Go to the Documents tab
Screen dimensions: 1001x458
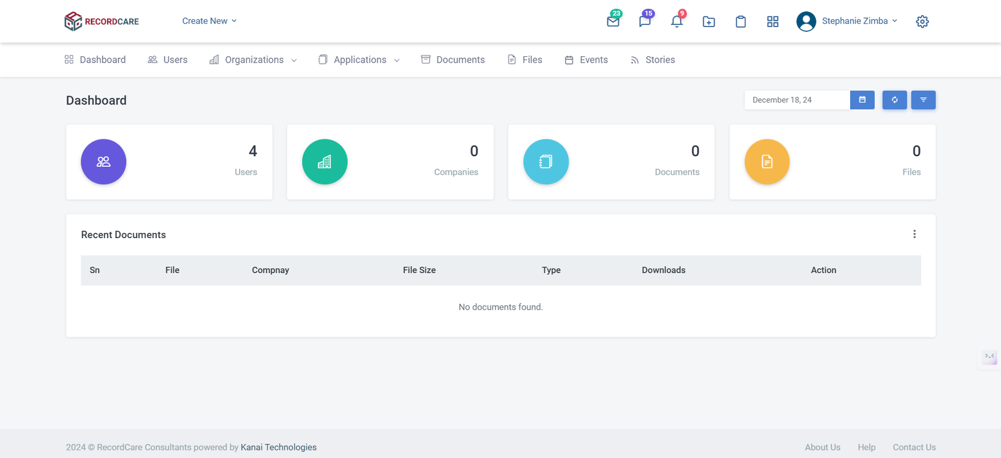(453, 60)
